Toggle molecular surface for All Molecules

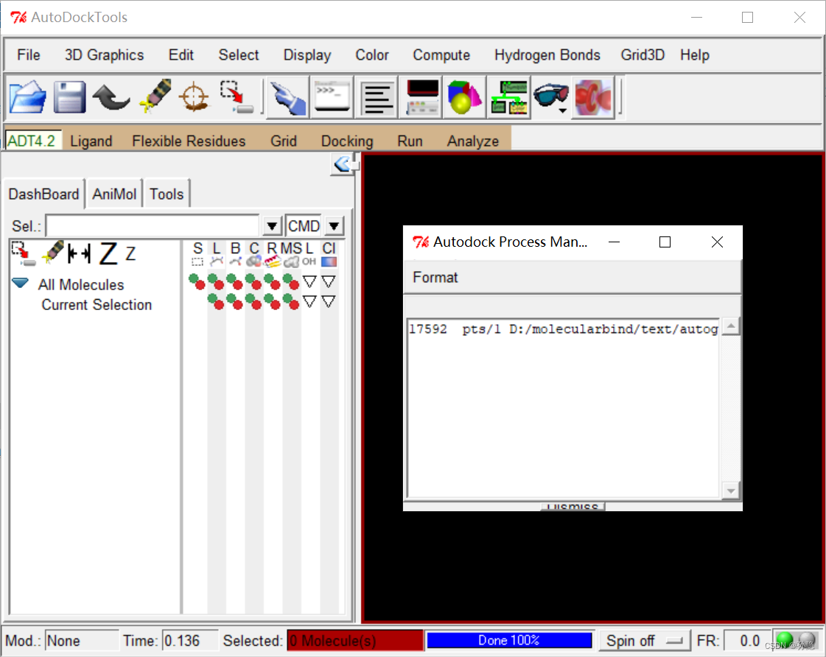coord(291,281)
